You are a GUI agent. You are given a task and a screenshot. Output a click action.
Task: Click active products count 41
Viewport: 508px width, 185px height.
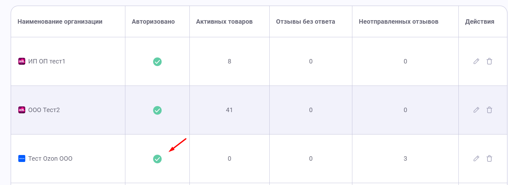tap(229, 110)
